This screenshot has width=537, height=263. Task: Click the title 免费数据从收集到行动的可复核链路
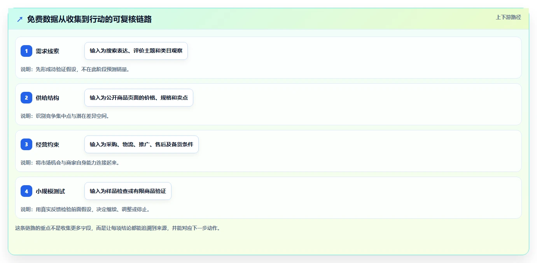(89, 19)
